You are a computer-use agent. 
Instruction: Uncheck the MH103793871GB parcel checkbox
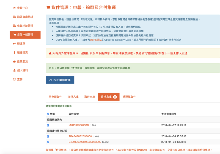(x=48, y=125)
